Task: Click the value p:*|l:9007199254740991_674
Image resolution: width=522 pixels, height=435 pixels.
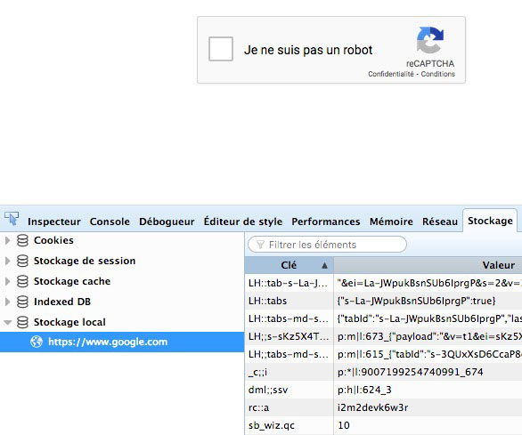Action: (410, 372)
